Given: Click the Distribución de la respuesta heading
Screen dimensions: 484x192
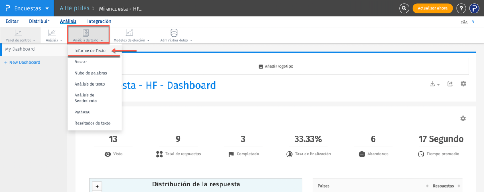Looking at the screenshot, I should (x=196, y=184).
